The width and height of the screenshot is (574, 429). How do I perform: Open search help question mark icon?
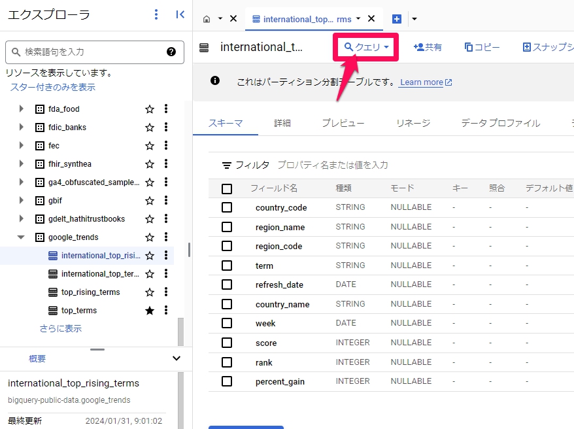[x=171, y=52]
